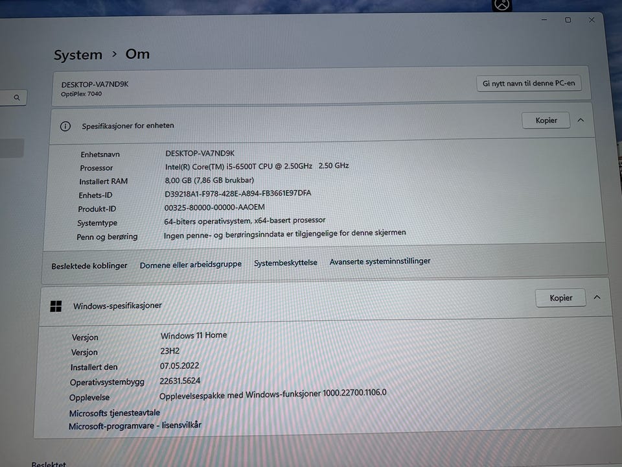Image resolution: width=622 pixels, height=467 pixels.
Task: Open Avanserte systeminnstillinger link
Action: pyautogui.click(x=380, y=261)
